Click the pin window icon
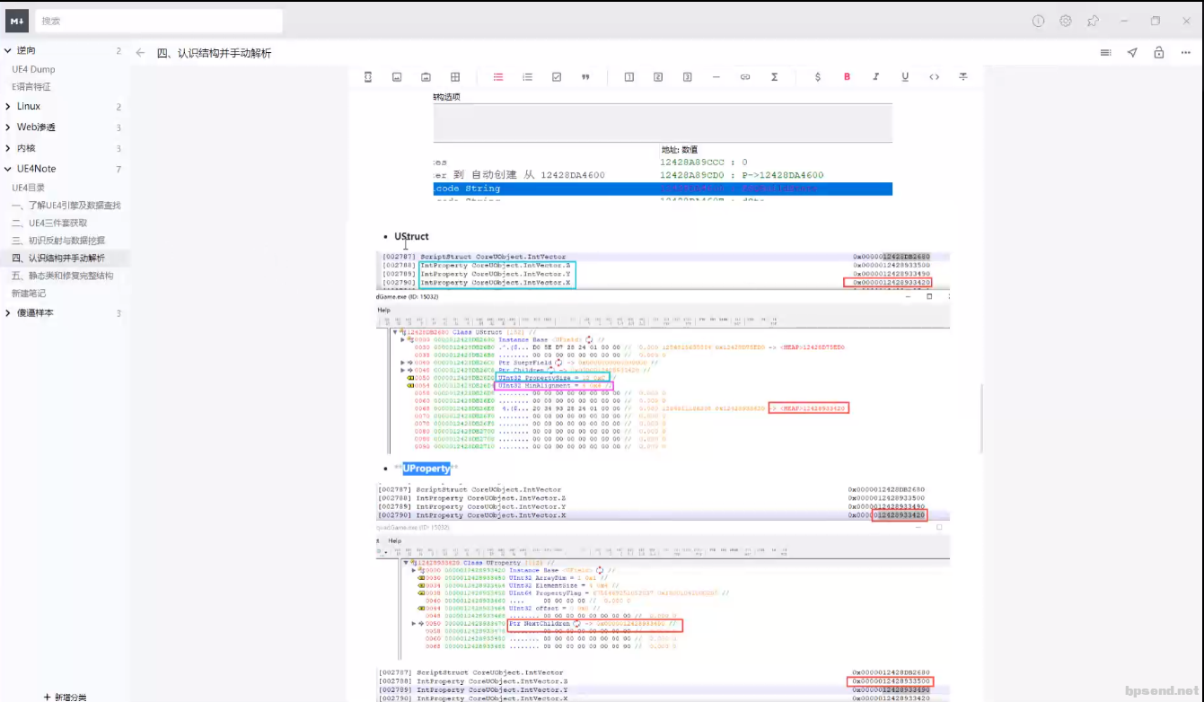1204x702 pixels. pyautogui.click(x=1093, y=21)
